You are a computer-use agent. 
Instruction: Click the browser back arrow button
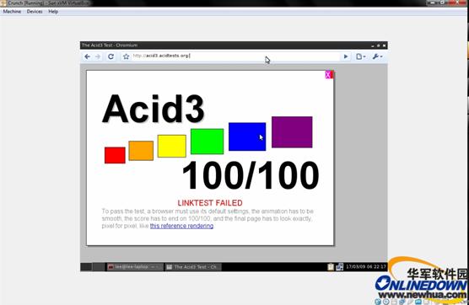coord(87,56)
